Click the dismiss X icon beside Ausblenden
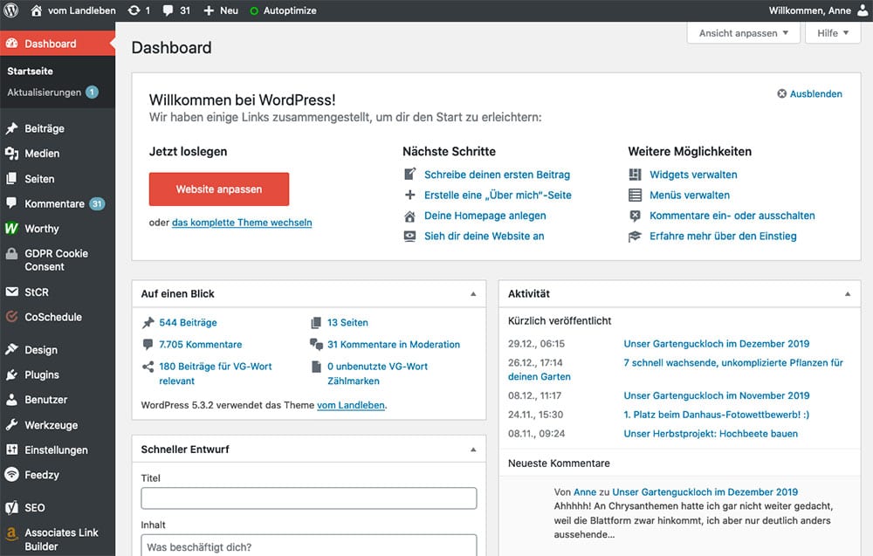 tap(781, 93)
